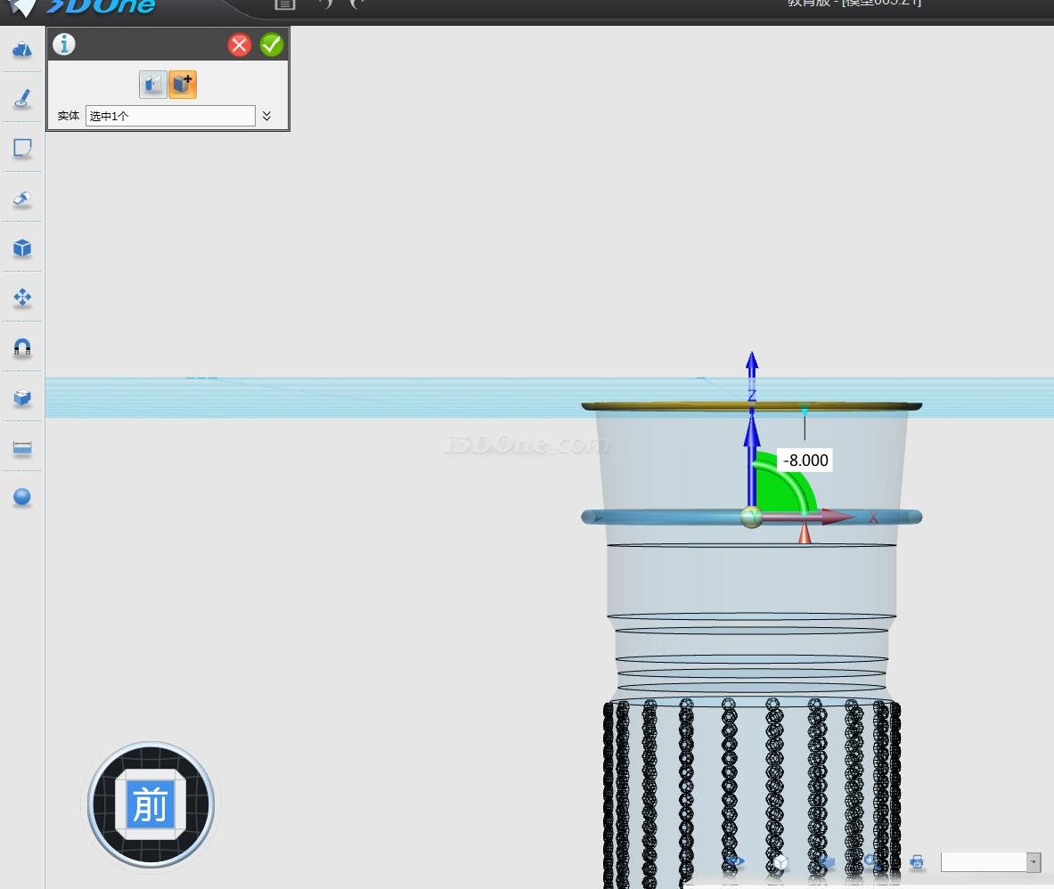Expand the dialog's additional options chevron
Viewport: 1054px width, 889px height.
(266, 116)
